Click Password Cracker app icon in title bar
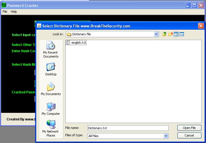The width and height of the screenshot is (206, 143). pyautogui.click(x=4, y=5)
